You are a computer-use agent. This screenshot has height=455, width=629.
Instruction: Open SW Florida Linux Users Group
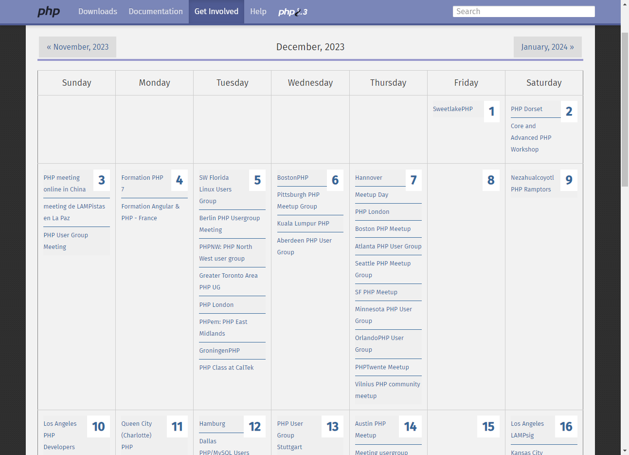click(x=216, y=190)
